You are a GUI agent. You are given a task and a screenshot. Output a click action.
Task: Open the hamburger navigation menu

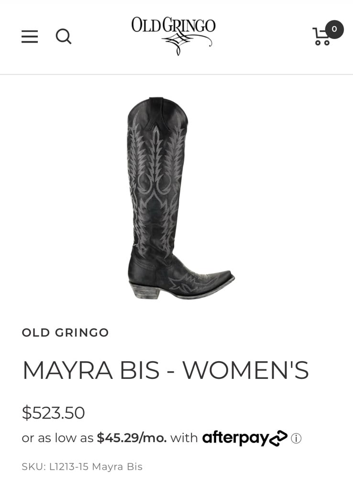(30, 36)
